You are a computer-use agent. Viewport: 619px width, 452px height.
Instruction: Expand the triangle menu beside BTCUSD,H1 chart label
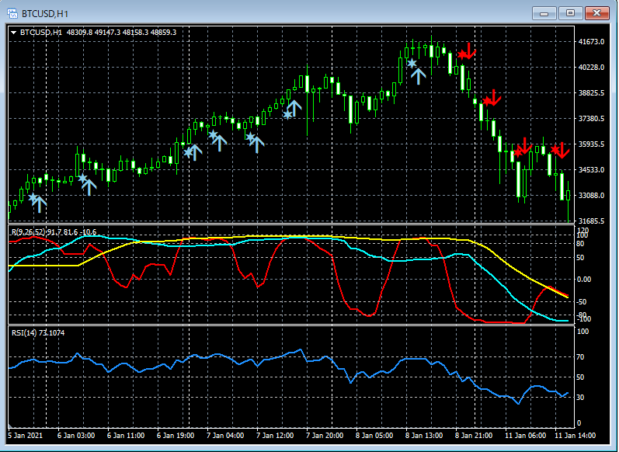point(14,33)
